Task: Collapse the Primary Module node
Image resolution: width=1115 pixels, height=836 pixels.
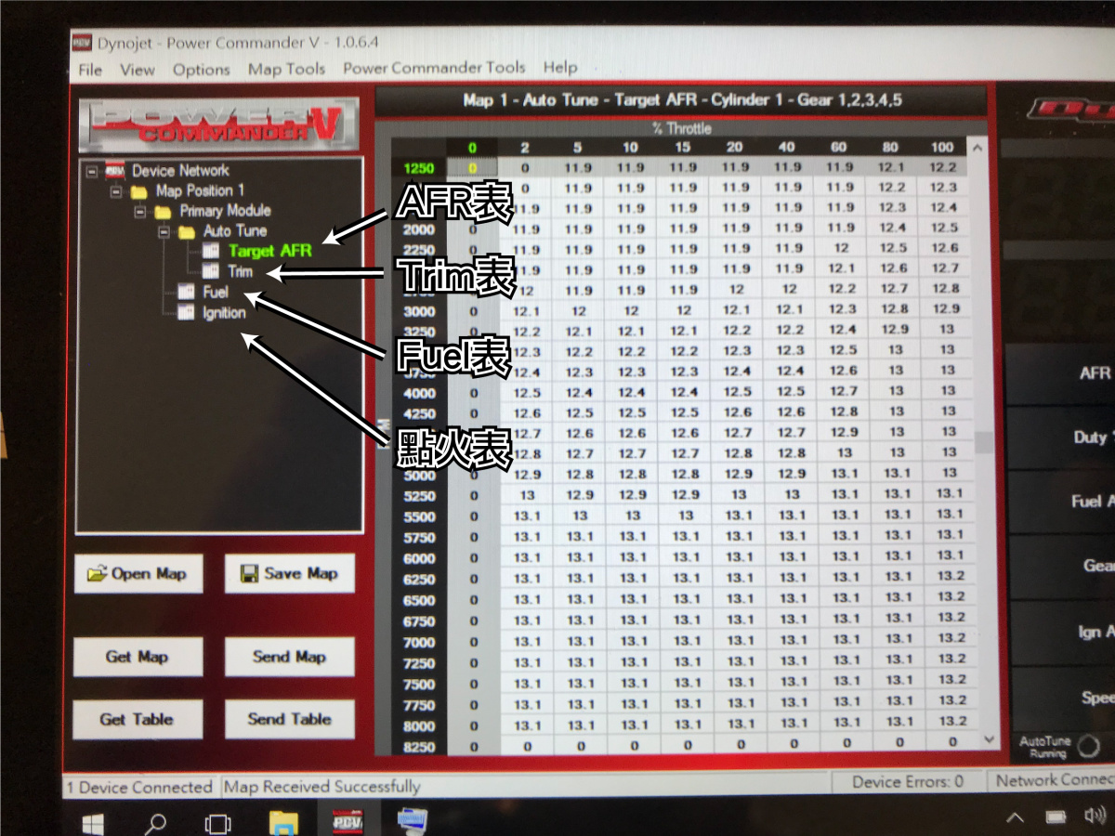Action: (x=140, y=212)
